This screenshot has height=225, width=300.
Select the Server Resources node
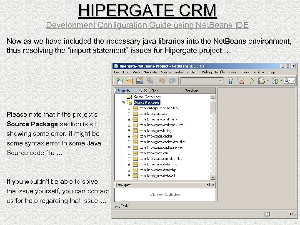click(147, 97)
